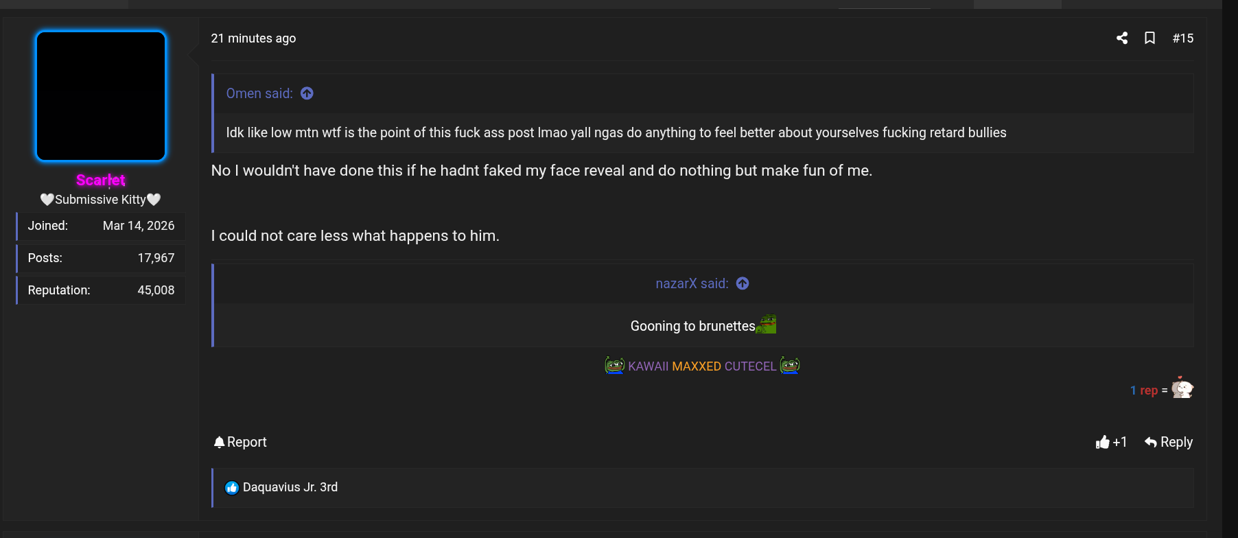Screen dimensions: 1238x538
Task: Click the left pepe emoji in signature
Action: pyautogui.click(x=614, y=366)
